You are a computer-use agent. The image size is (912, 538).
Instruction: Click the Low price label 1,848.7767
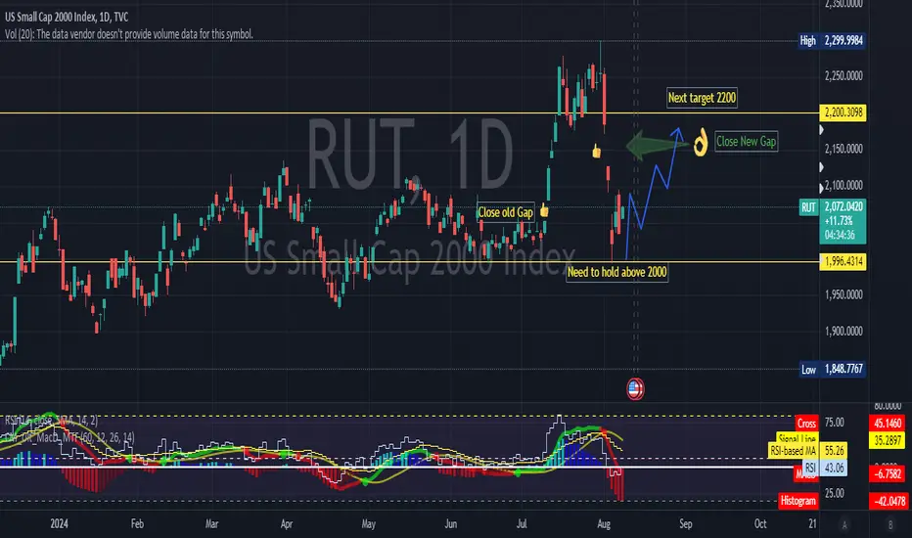click(x=844, y=369)
